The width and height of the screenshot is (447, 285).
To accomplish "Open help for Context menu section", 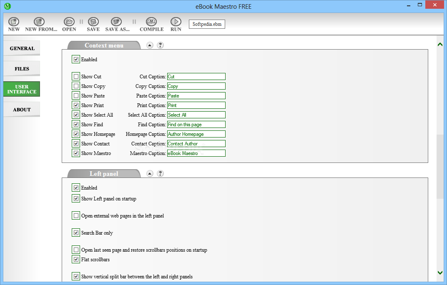I will (160, 45).
